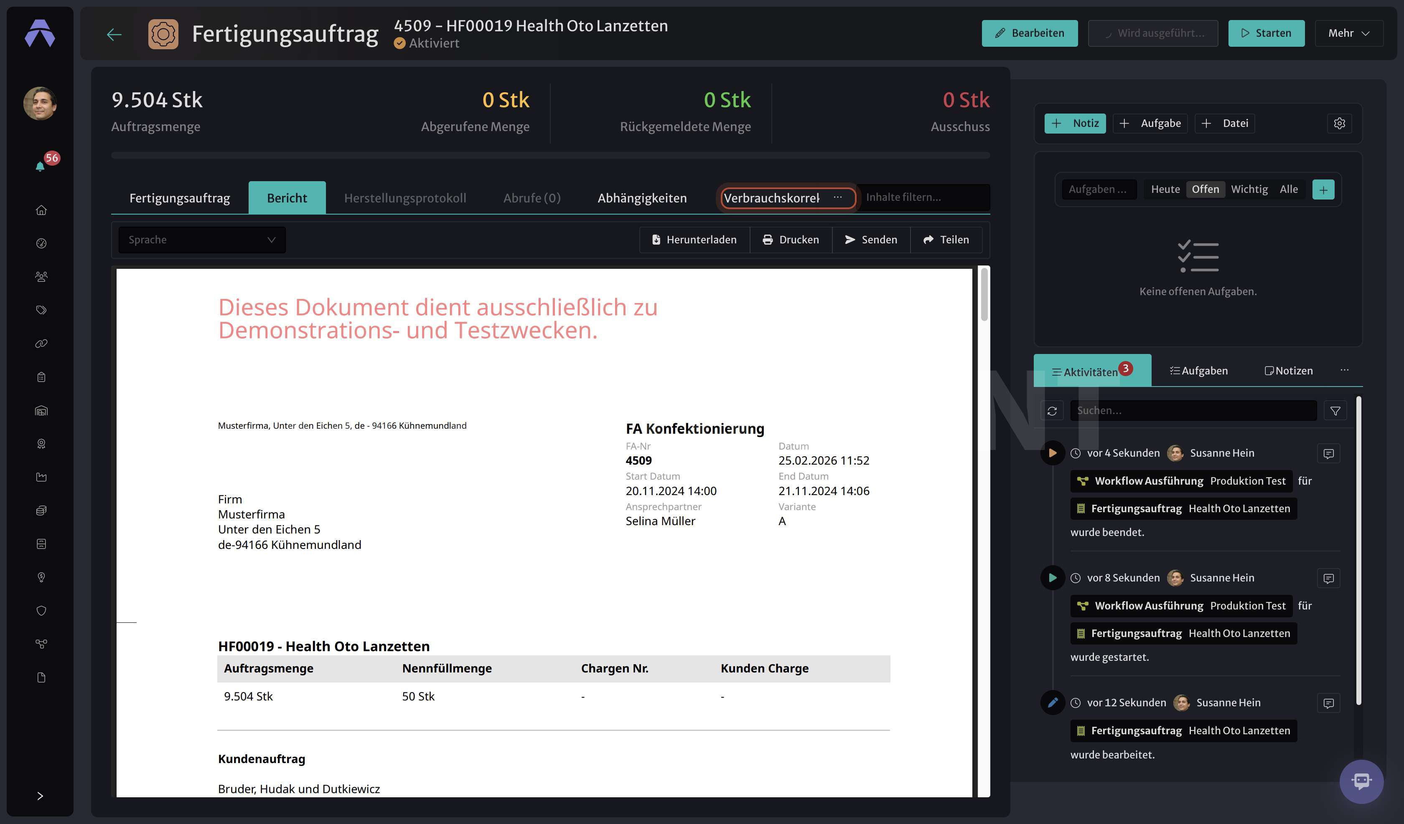The width and height of the screenshot is (1404, 824).
Task: Select the Bericht tab
Action: [287, 197]
